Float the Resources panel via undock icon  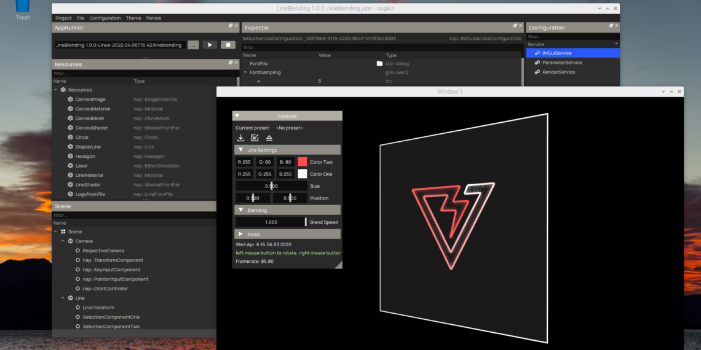pos(231,64)
